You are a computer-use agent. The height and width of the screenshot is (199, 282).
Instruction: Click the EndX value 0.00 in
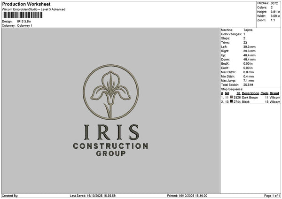coord(248,64)
